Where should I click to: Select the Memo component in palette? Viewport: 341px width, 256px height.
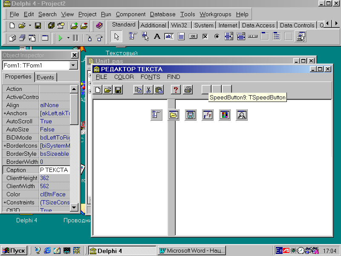(x=181, y=36)
